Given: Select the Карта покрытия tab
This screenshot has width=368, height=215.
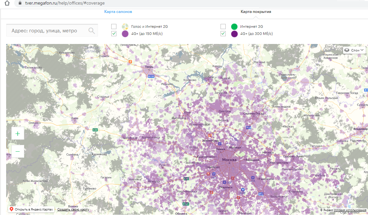Looking at the screenshot, I should (256, 12).
